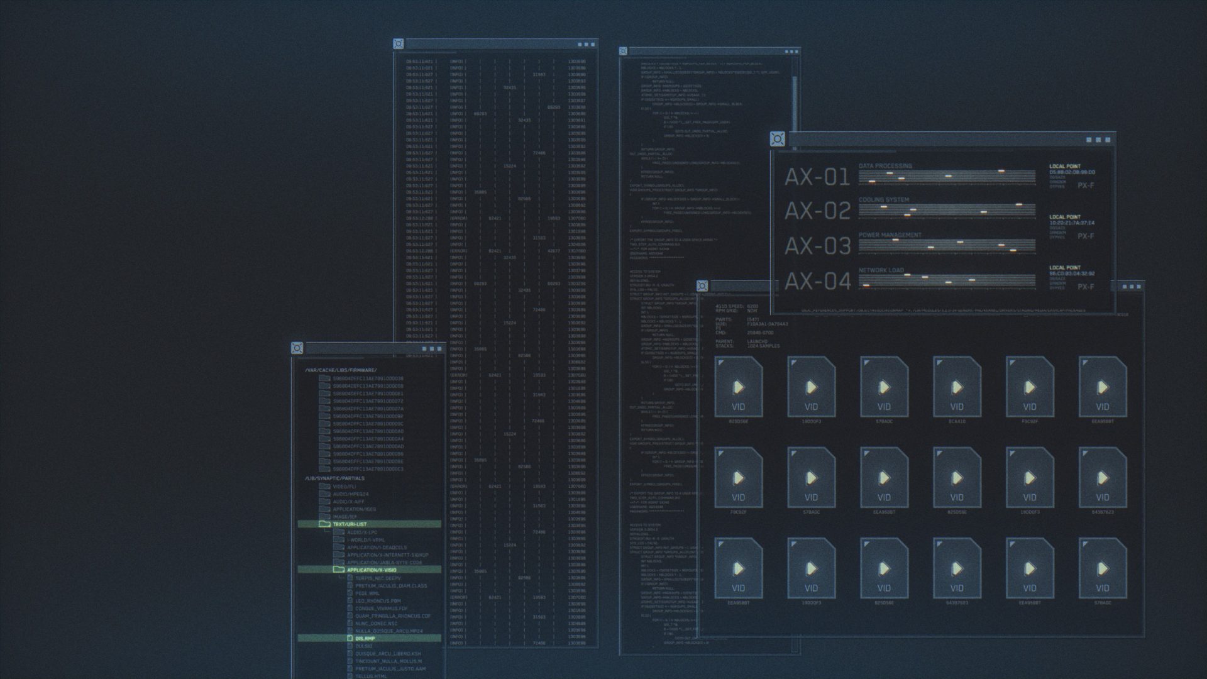Screen dimensions: 1207x679
Task: Open LEO_RHONCUS.PBM file
Action: pyautogui.click(x=378, y=600)
